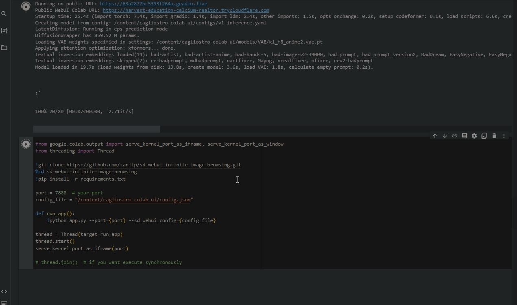Move the cell down using the arrow icon
Screen dimensions: 517x305
[x=445, y=136]
